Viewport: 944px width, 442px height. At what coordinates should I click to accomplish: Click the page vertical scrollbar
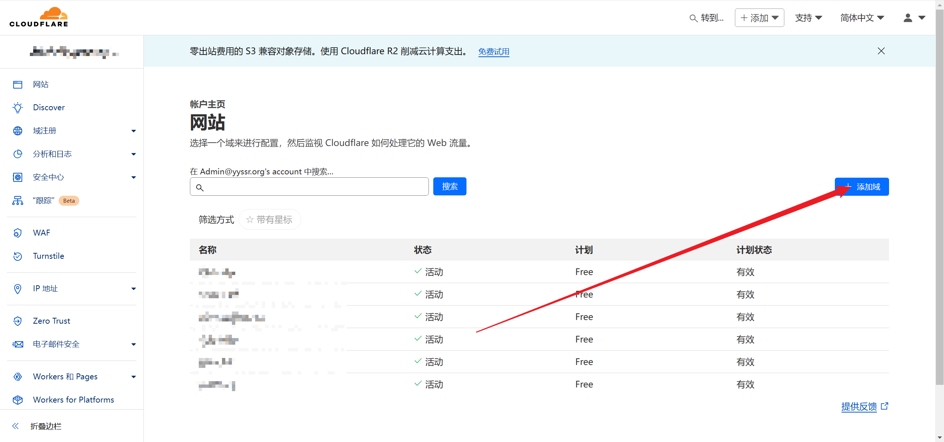[x=940, y=197]
